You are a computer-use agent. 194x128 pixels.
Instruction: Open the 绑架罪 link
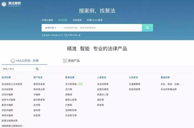click(x=100, y=105)
